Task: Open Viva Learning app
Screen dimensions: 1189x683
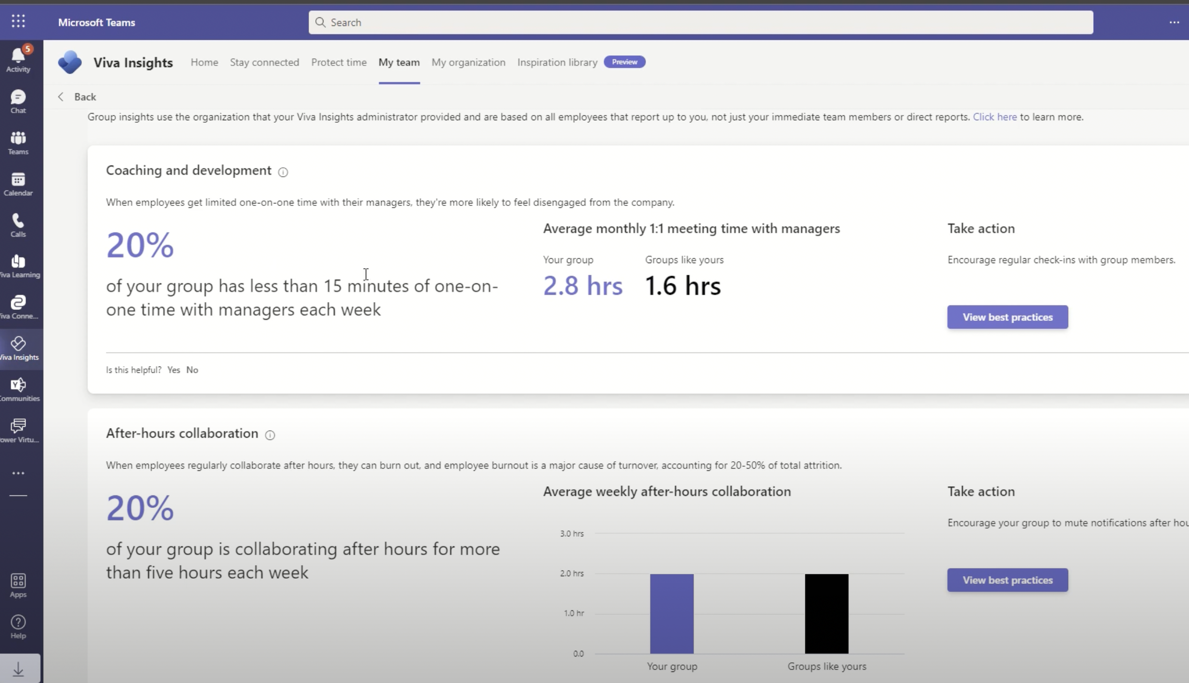Action: tap(18, 266)
